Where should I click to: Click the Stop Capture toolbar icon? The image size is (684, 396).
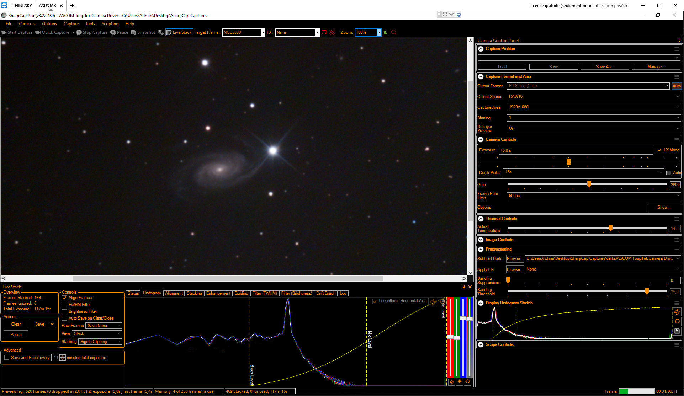(x=79, y=32)
